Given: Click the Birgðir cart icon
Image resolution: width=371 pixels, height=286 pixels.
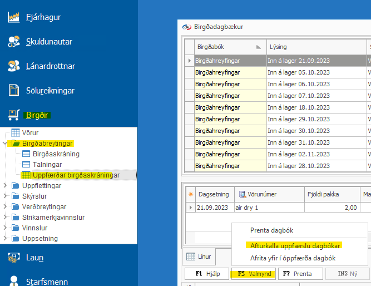Looking at the screenshot, I should (x=14, y=115).
